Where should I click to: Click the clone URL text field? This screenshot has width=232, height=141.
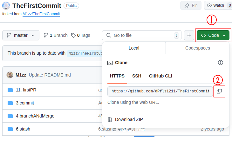[x=160, y=91]
